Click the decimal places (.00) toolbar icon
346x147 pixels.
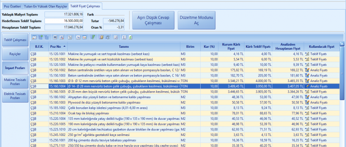(x=107, y=37)
